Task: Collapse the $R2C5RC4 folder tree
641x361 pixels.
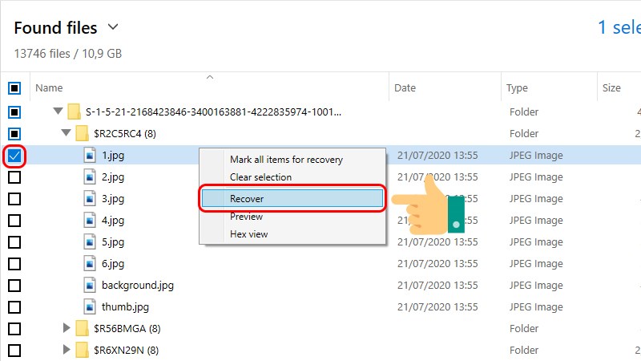Action: (67, 133)
